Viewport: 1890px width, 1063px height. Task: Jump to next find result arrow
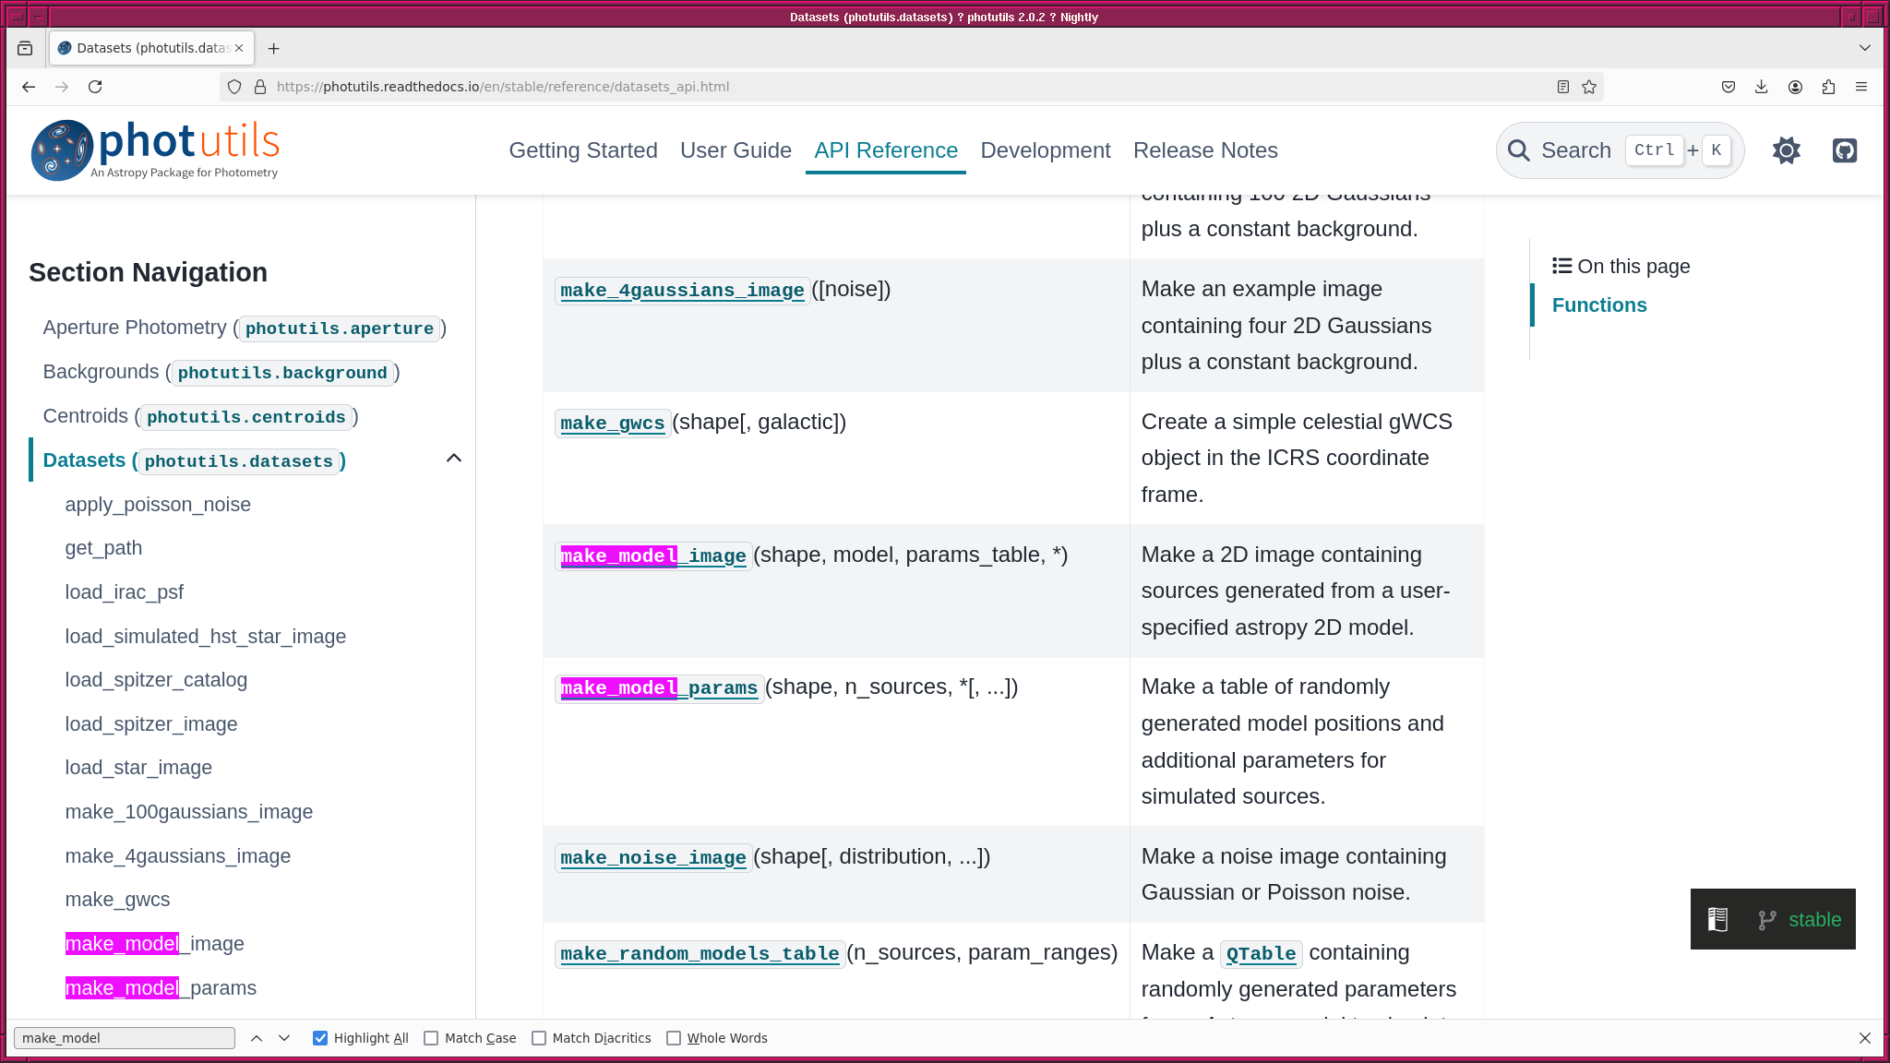coord(284,1038)
